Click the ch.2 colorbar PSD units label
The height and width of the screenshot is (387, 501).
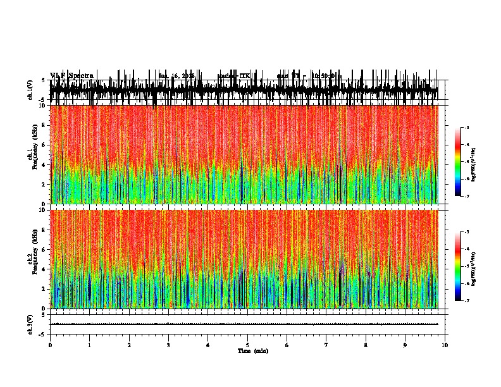pos(473,269)
